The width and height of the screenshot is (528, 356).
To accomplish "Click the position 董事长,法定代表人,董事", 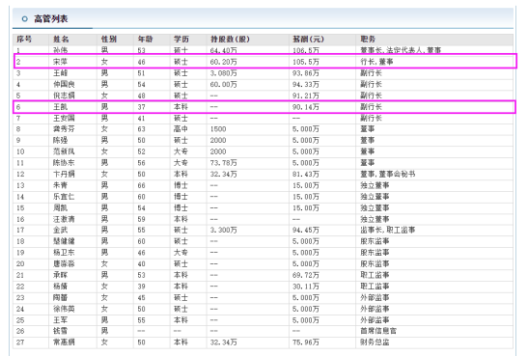I will 401,50.
